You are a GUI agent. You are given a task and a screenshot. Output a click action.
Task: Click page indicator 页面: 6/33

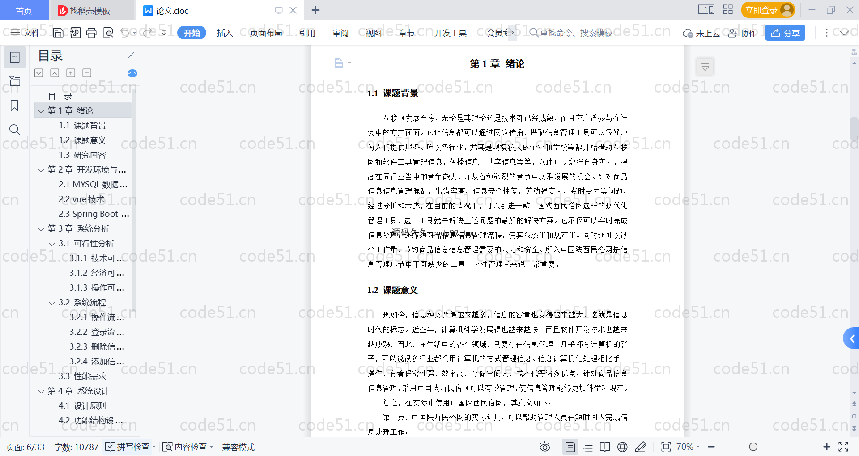point(26,447)
